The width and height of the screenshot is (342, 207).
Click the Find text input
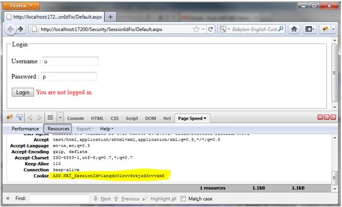pyautogui.click(x=59, y=199)
